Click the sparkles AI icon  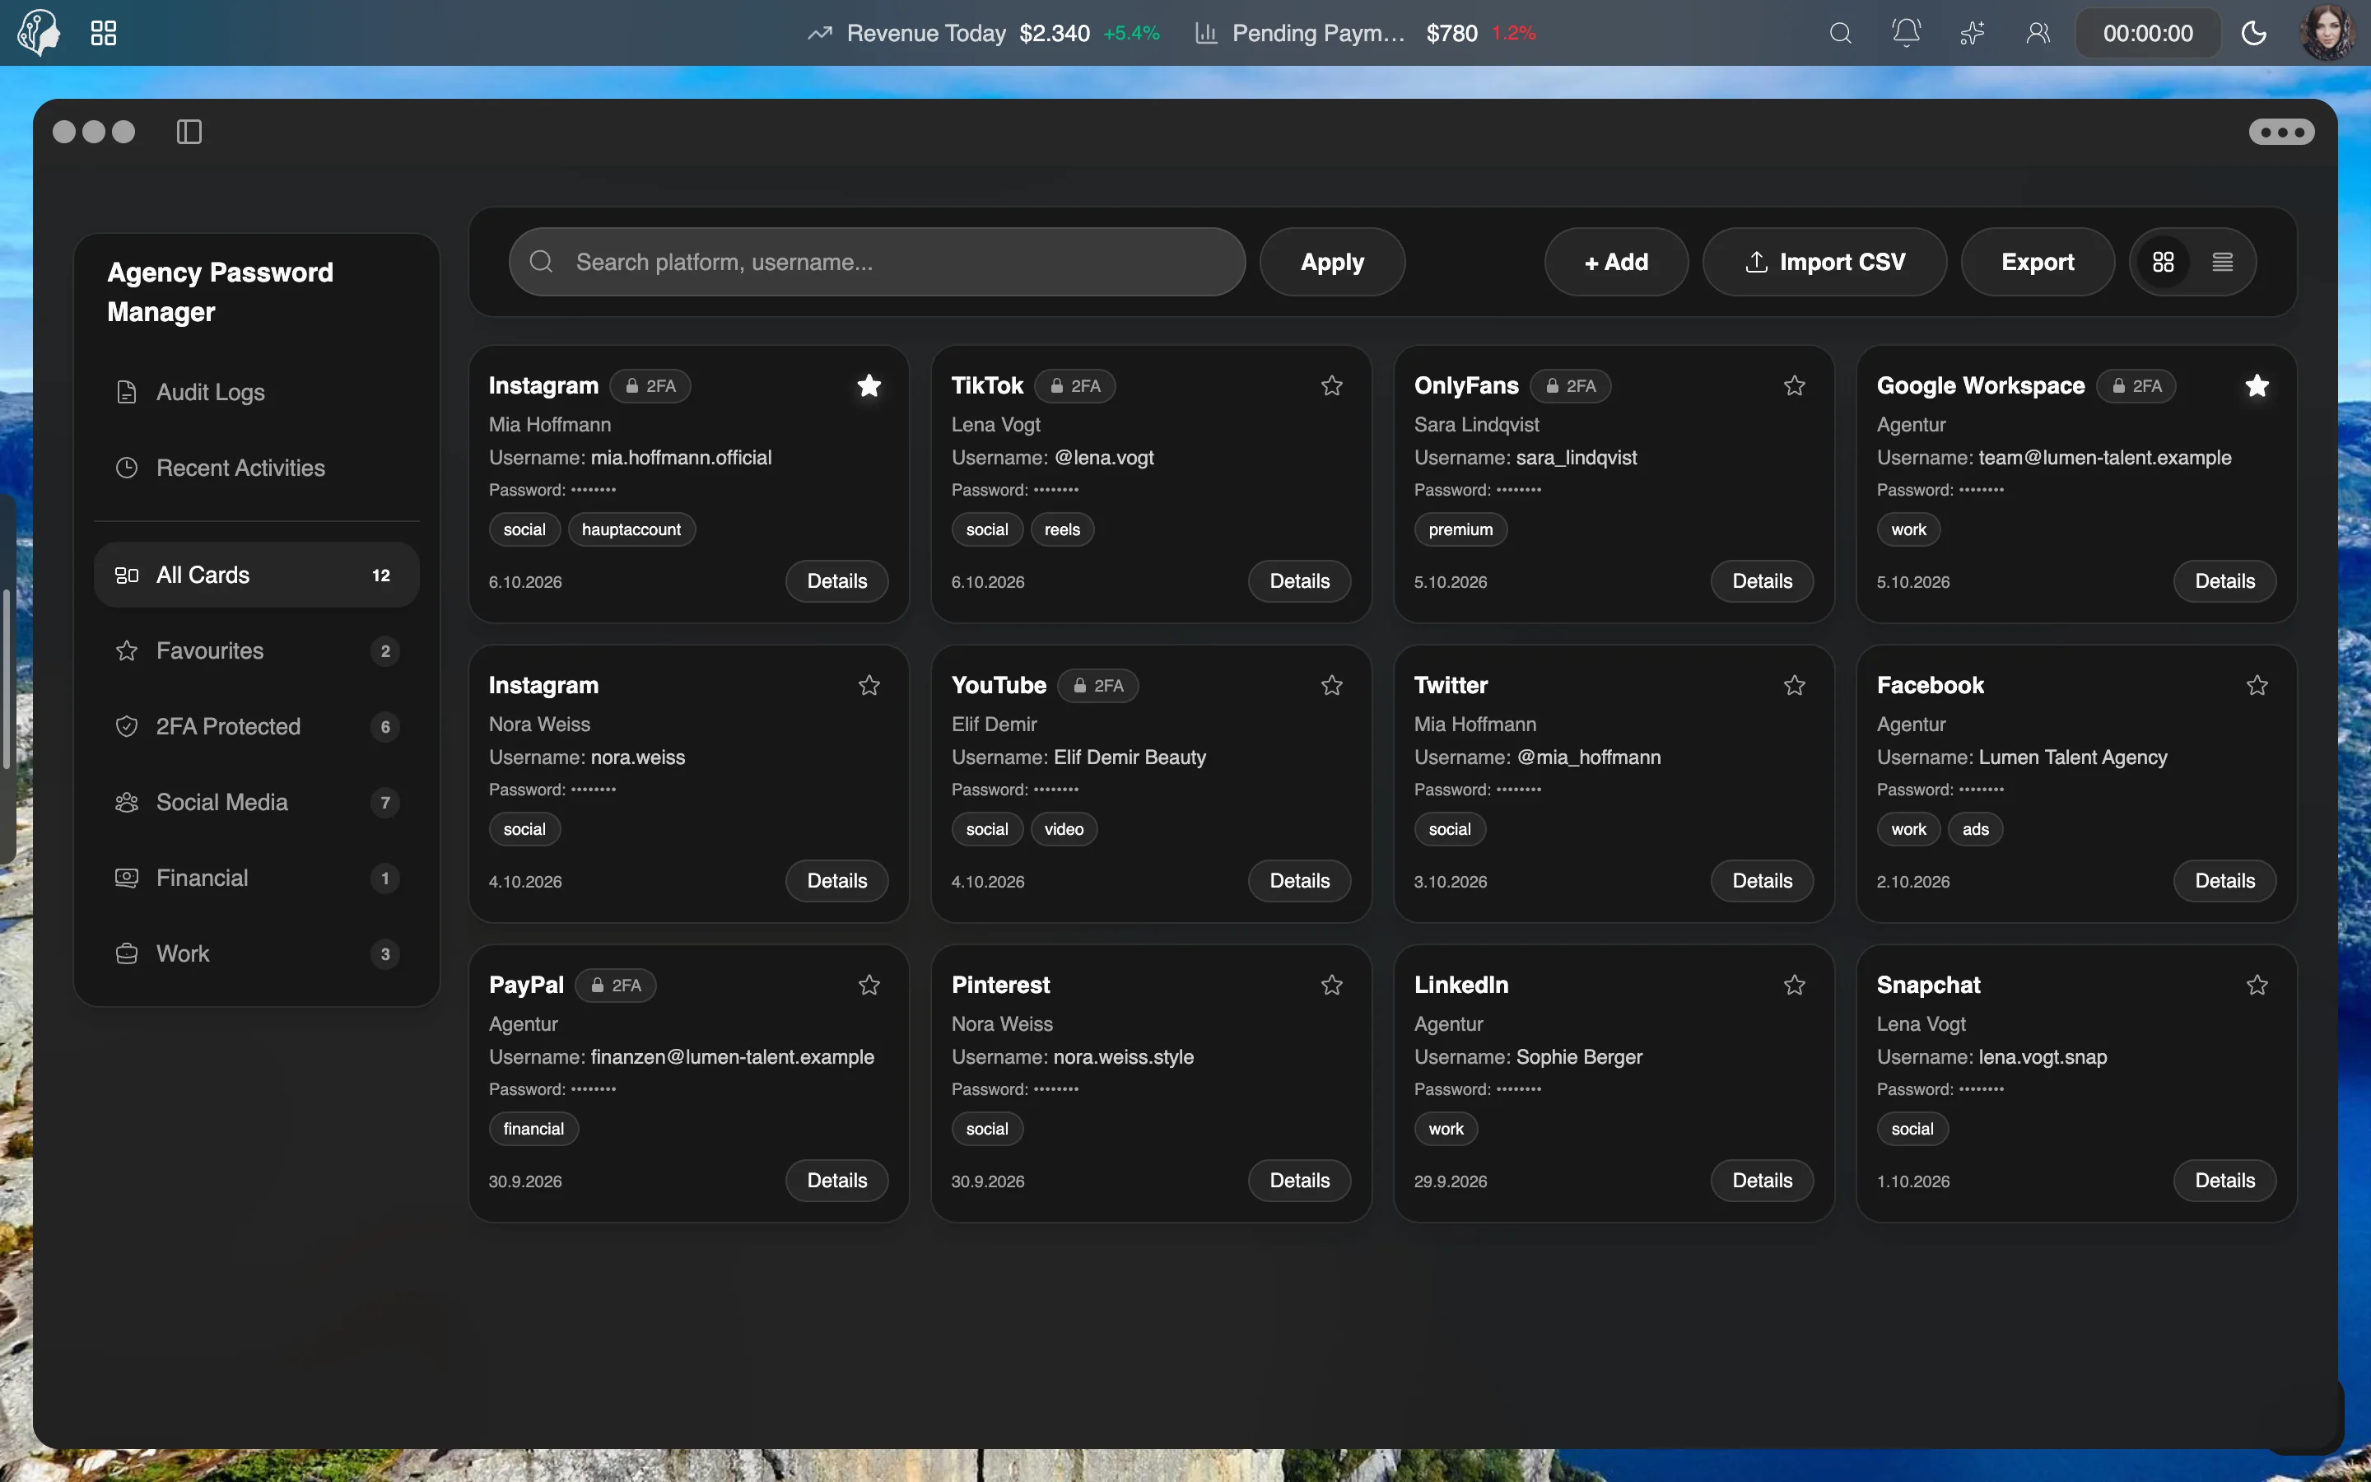tap(1973, 33)
